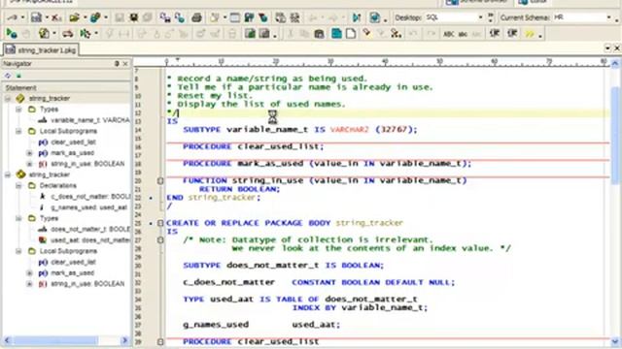Collapse the code fold at CREATE OR REPLACE PACKAGE BODY
The width and height of the screenshot is (622, 349).
[160, 223]
